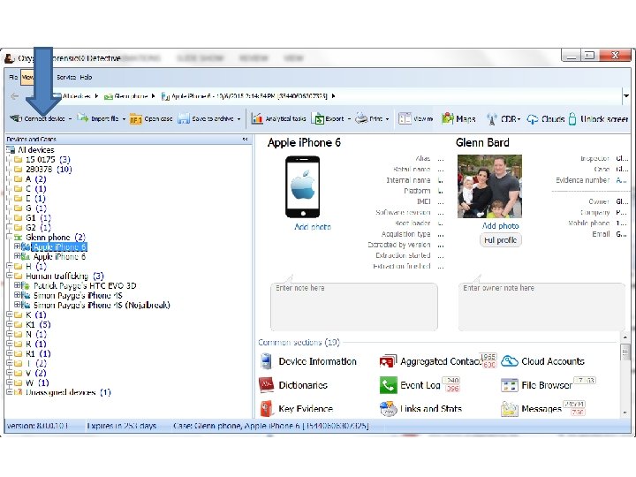Open Aggregated Contacts section

pos(431,361)
